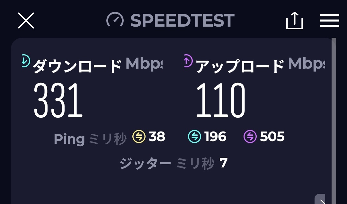Close the Speedtest result screen
Viewport: 347px width, 204px height.
26,21
